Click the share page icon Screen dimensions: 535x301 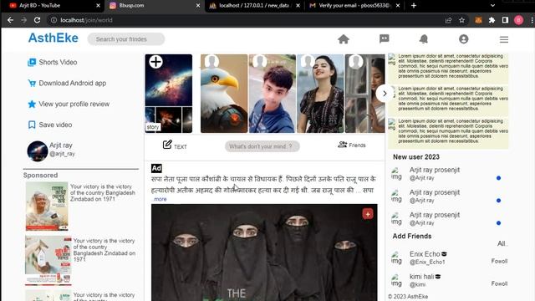click(448, 20)
